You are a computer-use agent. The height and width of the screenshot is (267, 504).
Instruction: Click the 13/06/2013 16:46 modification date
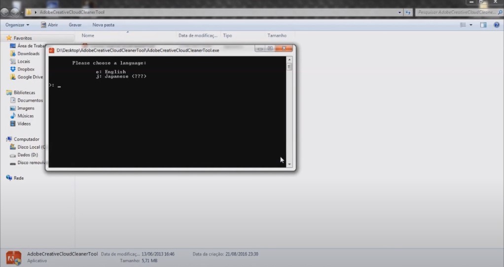(158, 254)
